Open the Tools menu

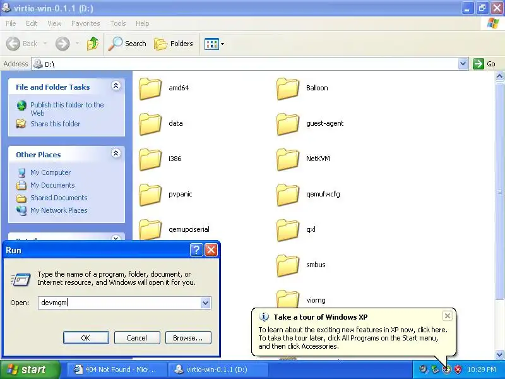pyautogui.click(x=118, y=23)
